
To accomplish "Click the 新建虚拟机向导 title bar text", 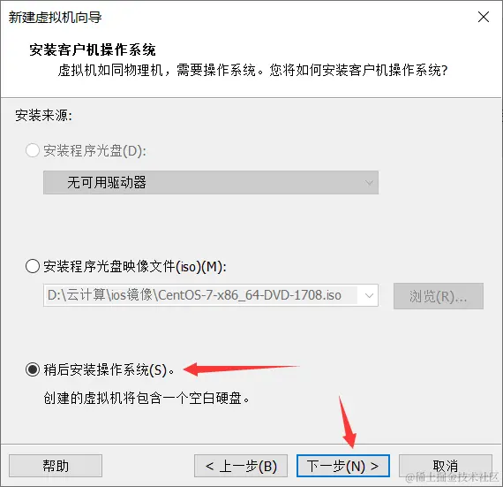I will click(55, 17).
